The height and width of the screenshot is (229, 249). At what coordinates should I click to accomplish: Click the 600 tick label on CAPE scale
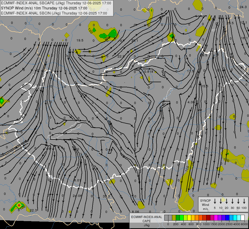click(191, 224)
